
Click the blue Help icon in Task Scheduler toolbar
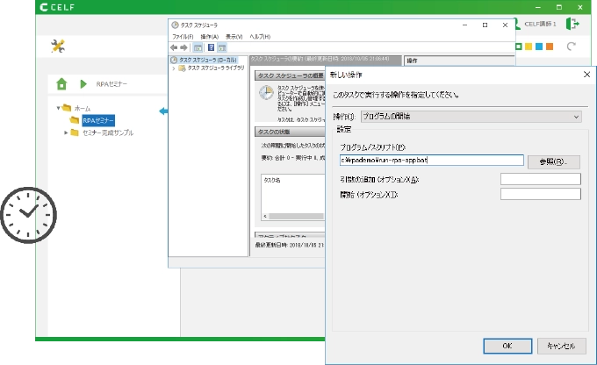[211, 47]
